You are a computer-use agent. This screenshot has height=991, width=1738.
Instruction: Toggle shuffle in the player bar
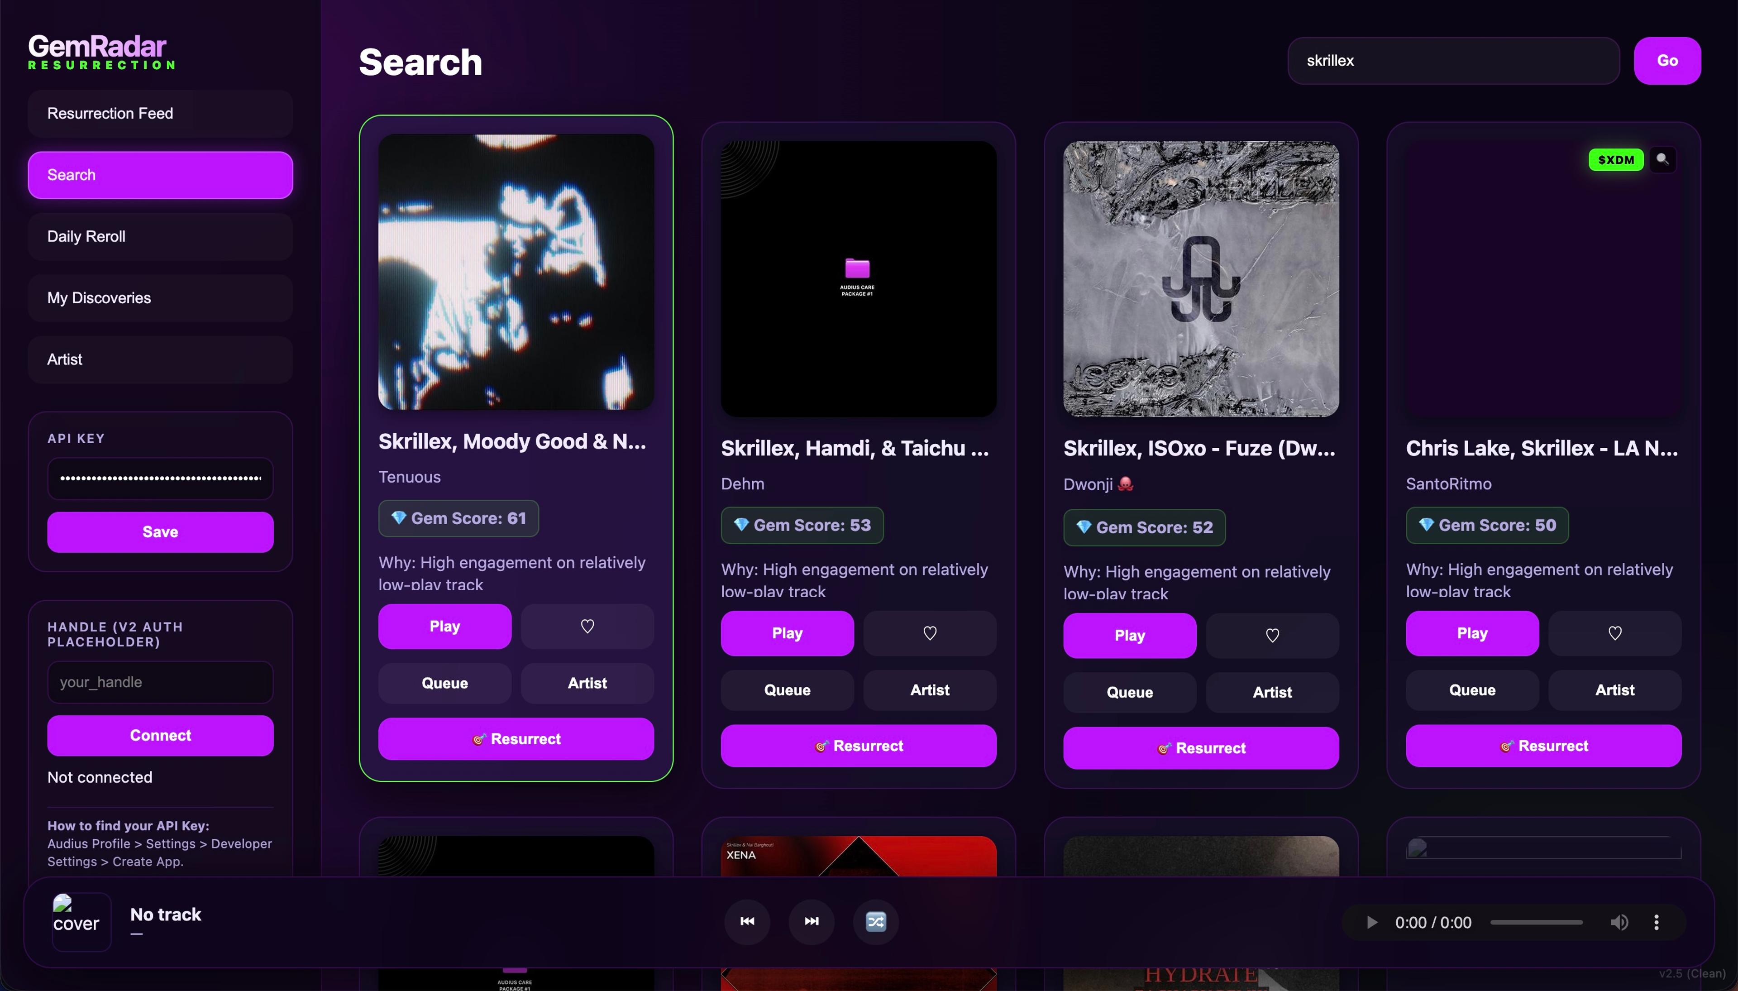pyautogui.click(x=876, y=922)
